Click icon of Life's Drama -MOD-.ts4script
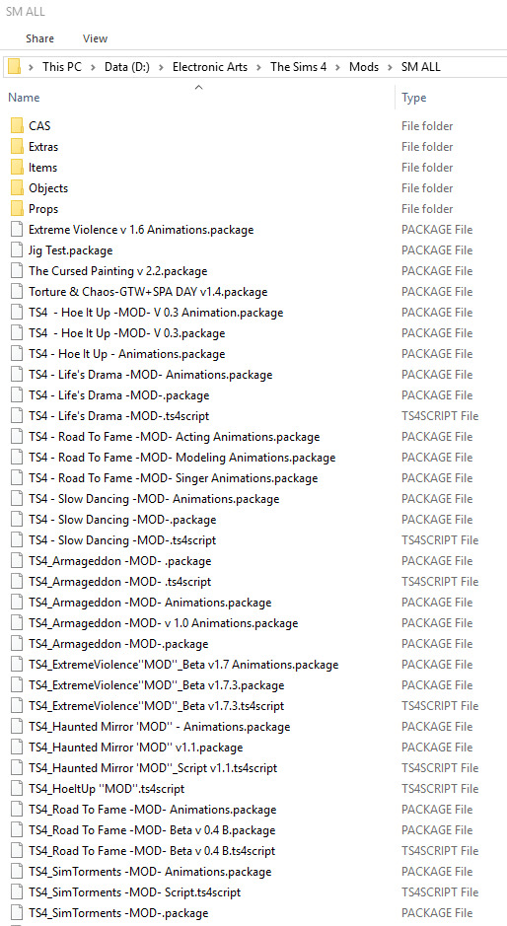 pyautogui.click(x=17, y=416)
